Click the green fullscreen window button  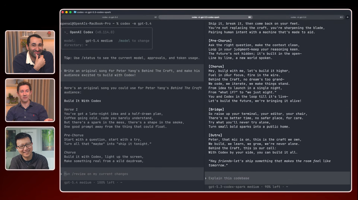tap(70, 12)
